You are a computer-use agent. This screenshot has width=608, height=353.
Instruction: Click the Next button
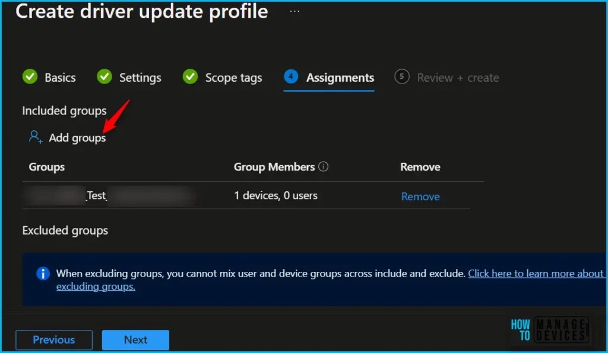(135, 339)
